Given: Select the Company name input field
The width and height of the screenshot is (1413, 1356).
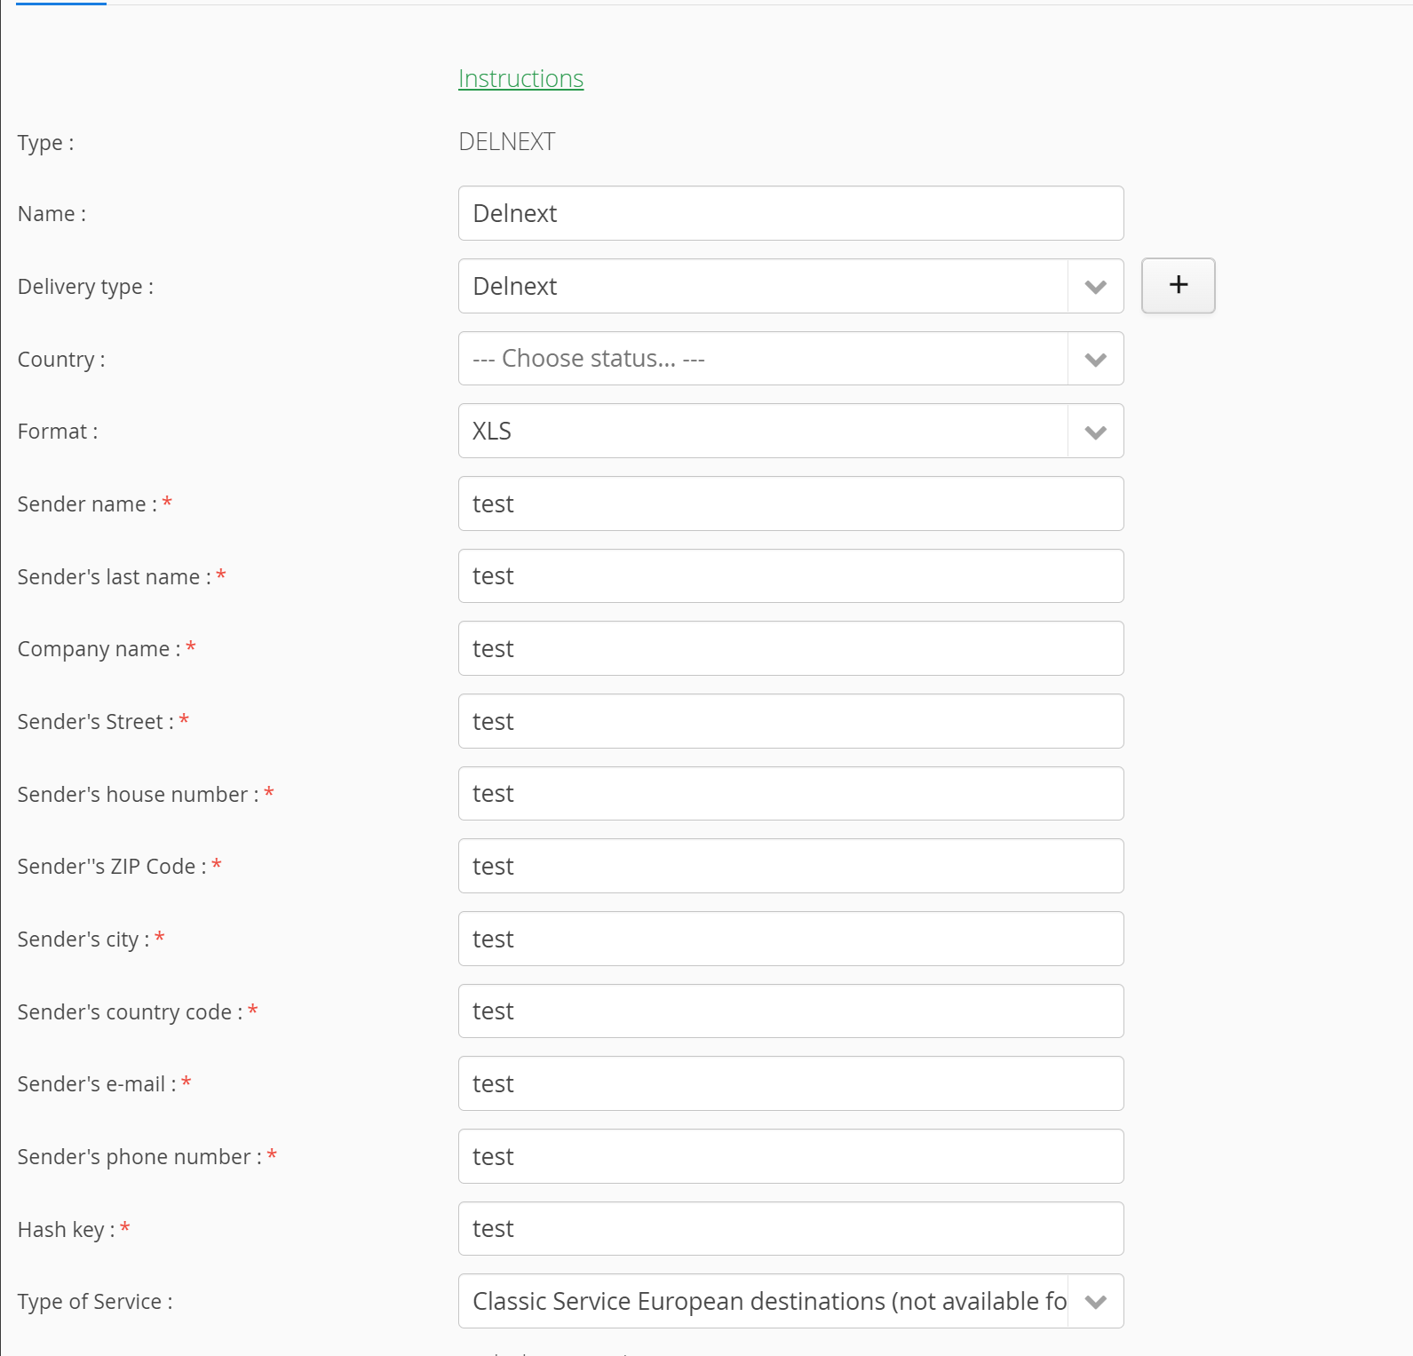Looking at the screenshot, I should (790, 648).
